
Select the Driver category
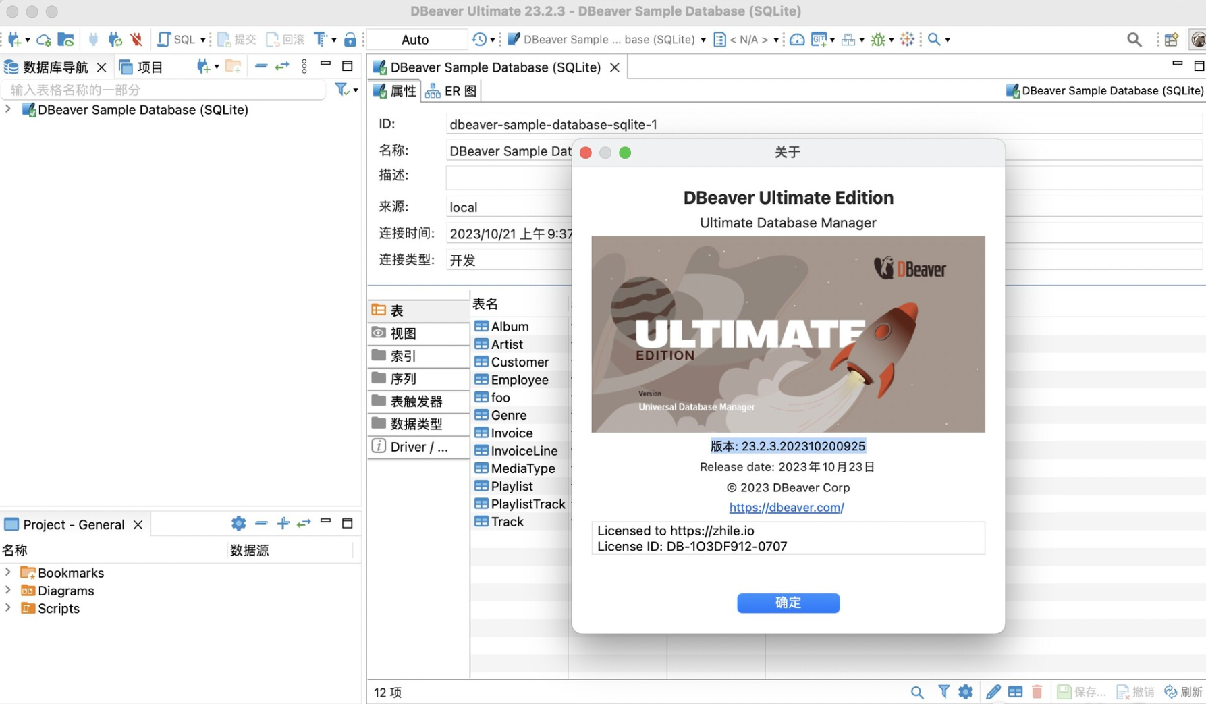click(418, 446)
